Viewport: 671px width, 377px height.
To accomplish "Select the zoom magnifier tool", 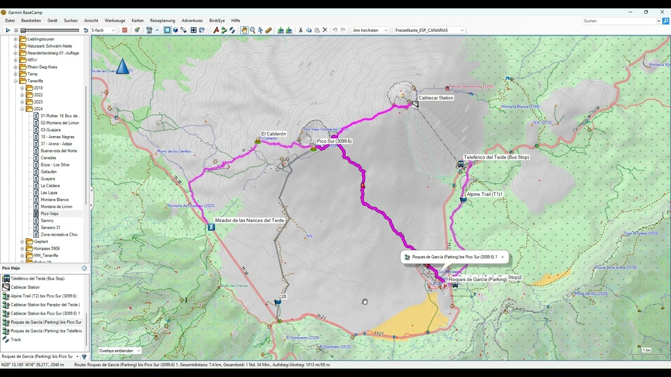I will pyautogui.click(x=252, y=30).
